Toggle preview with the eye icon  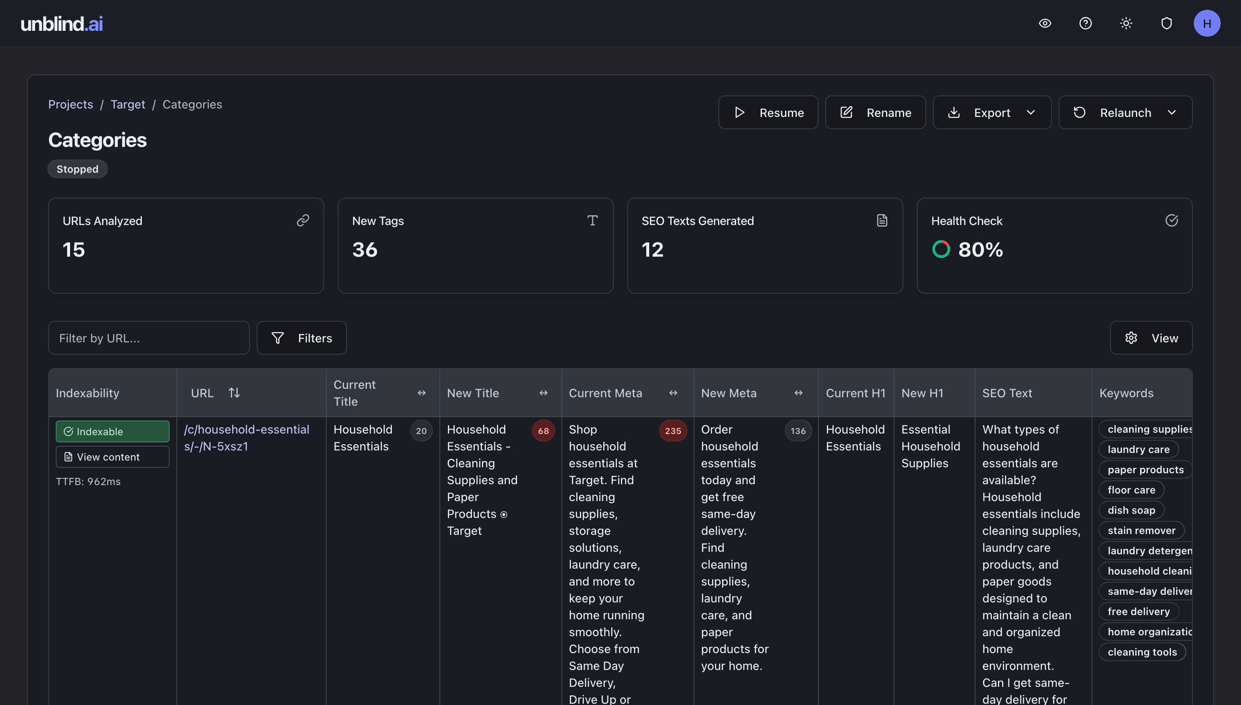coord(1044,23)
